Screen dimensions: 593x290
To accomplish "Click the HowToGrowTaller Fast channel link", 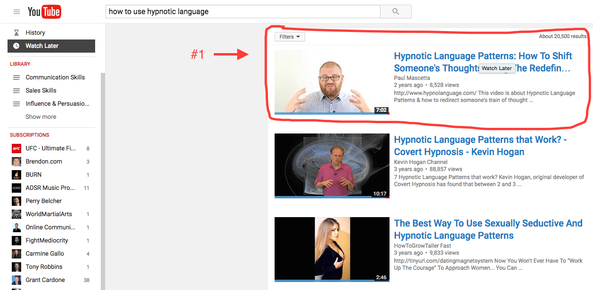I will pos(422,245).
